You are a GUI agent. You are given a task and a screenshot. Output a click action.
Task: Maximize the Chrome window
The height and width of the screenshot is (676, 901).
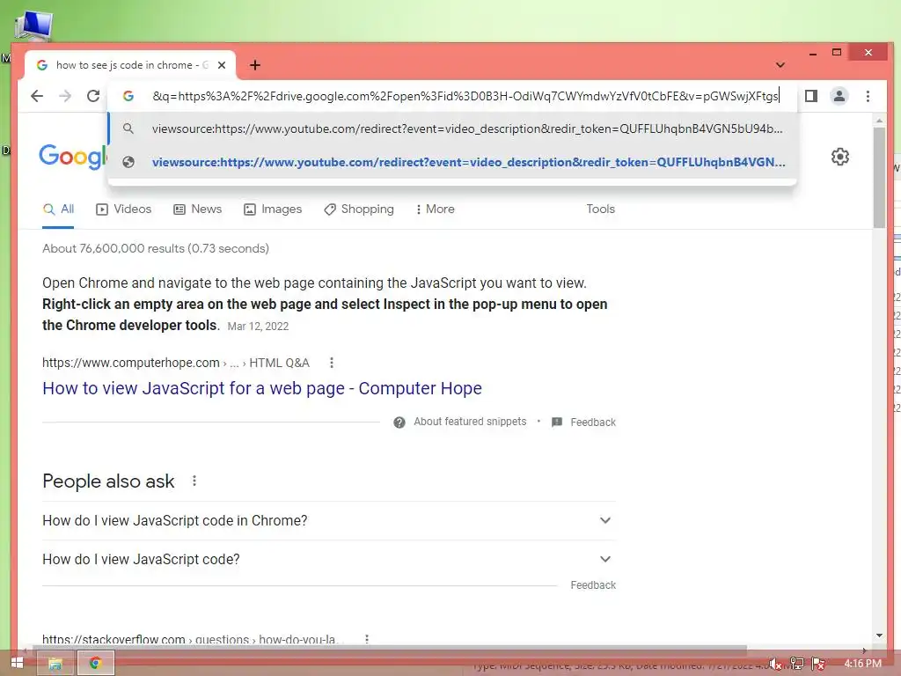click(837, 52)
